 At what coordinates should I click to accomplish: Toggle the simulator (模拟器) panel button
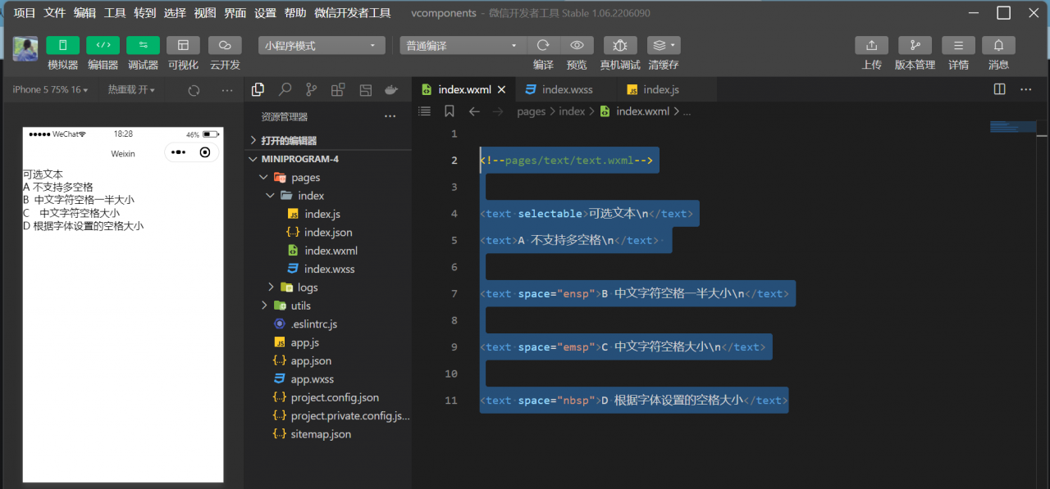pos(62,46)
